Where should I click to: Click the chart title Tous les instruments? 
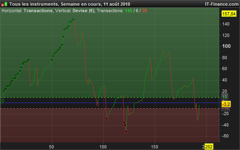[x=34, y=4]
